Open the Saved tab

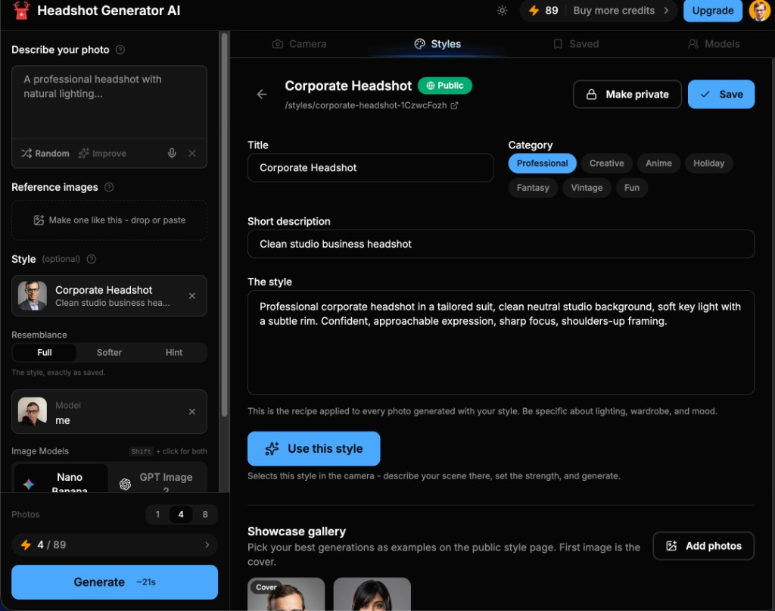point(576,44)
